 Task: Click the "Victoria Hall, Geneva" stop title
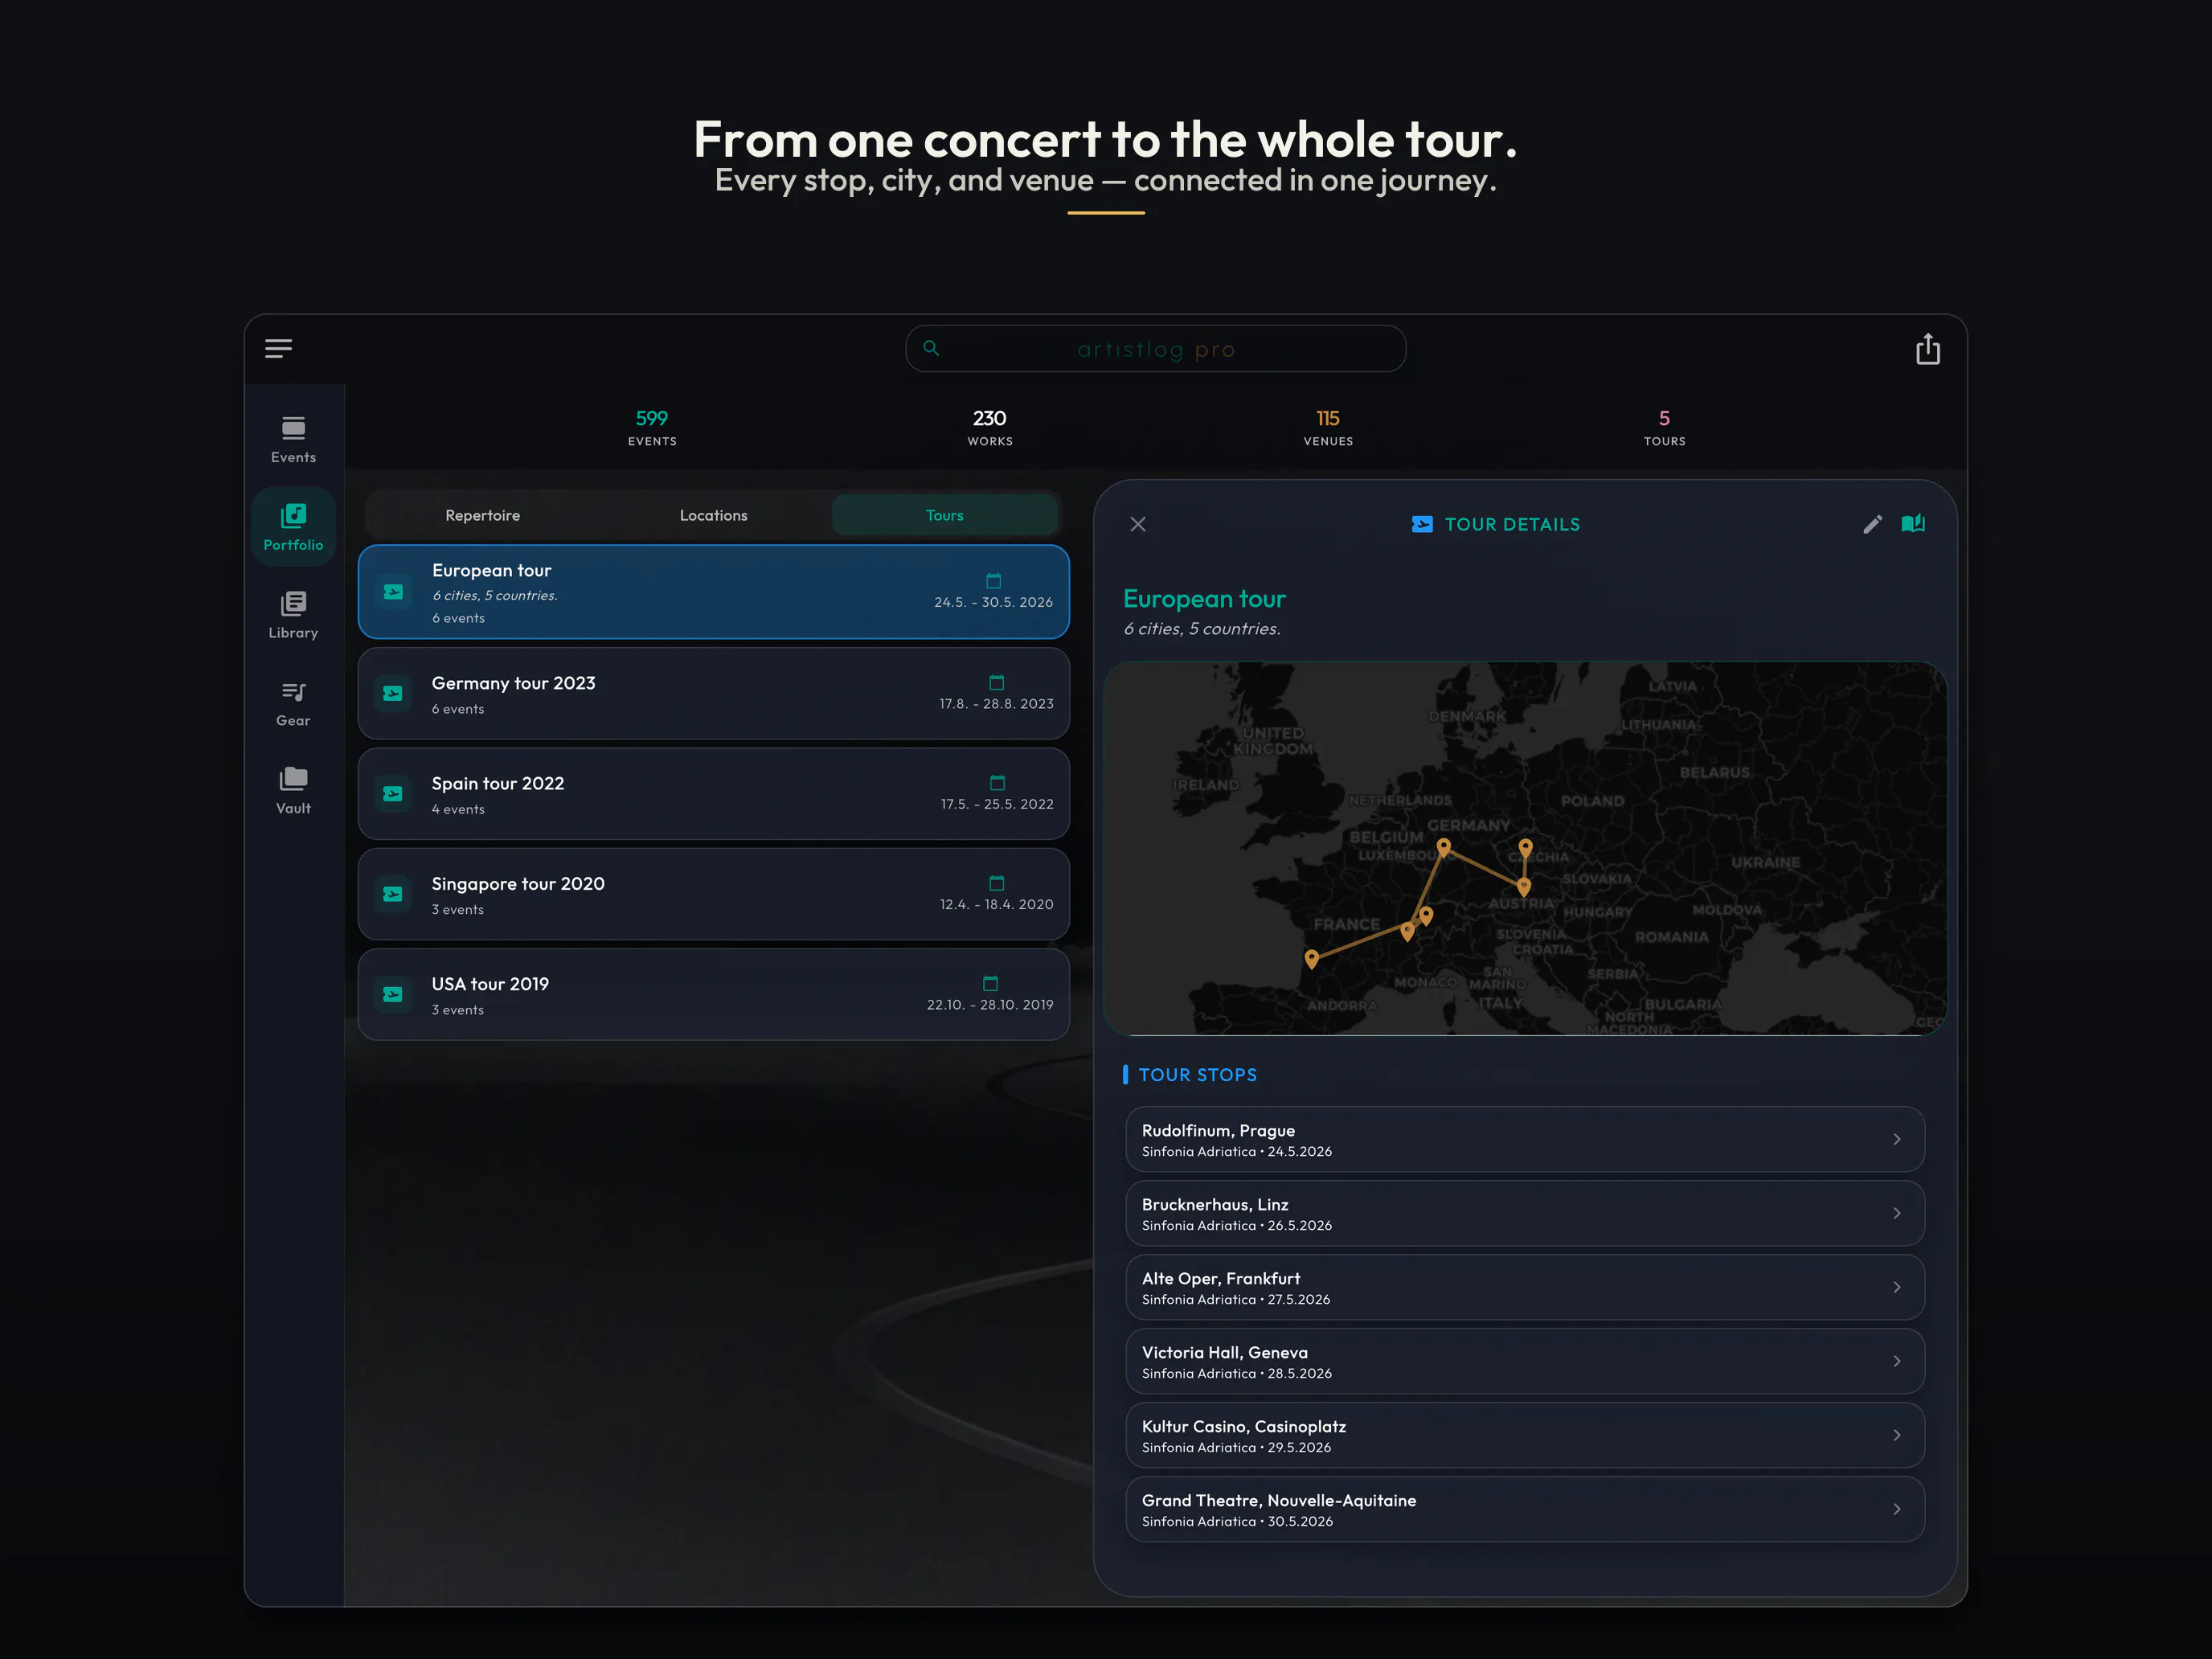(x=1225, y=1352)
